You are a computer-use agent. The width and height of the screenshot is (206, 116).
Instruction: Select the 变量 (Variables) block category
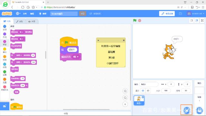5,81
